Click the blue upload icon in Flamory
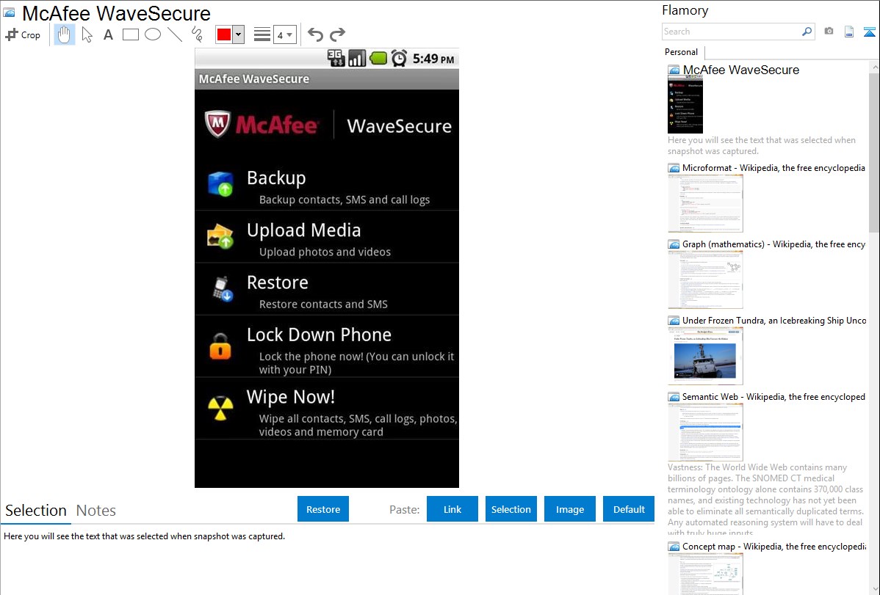 tap(869, 32)
